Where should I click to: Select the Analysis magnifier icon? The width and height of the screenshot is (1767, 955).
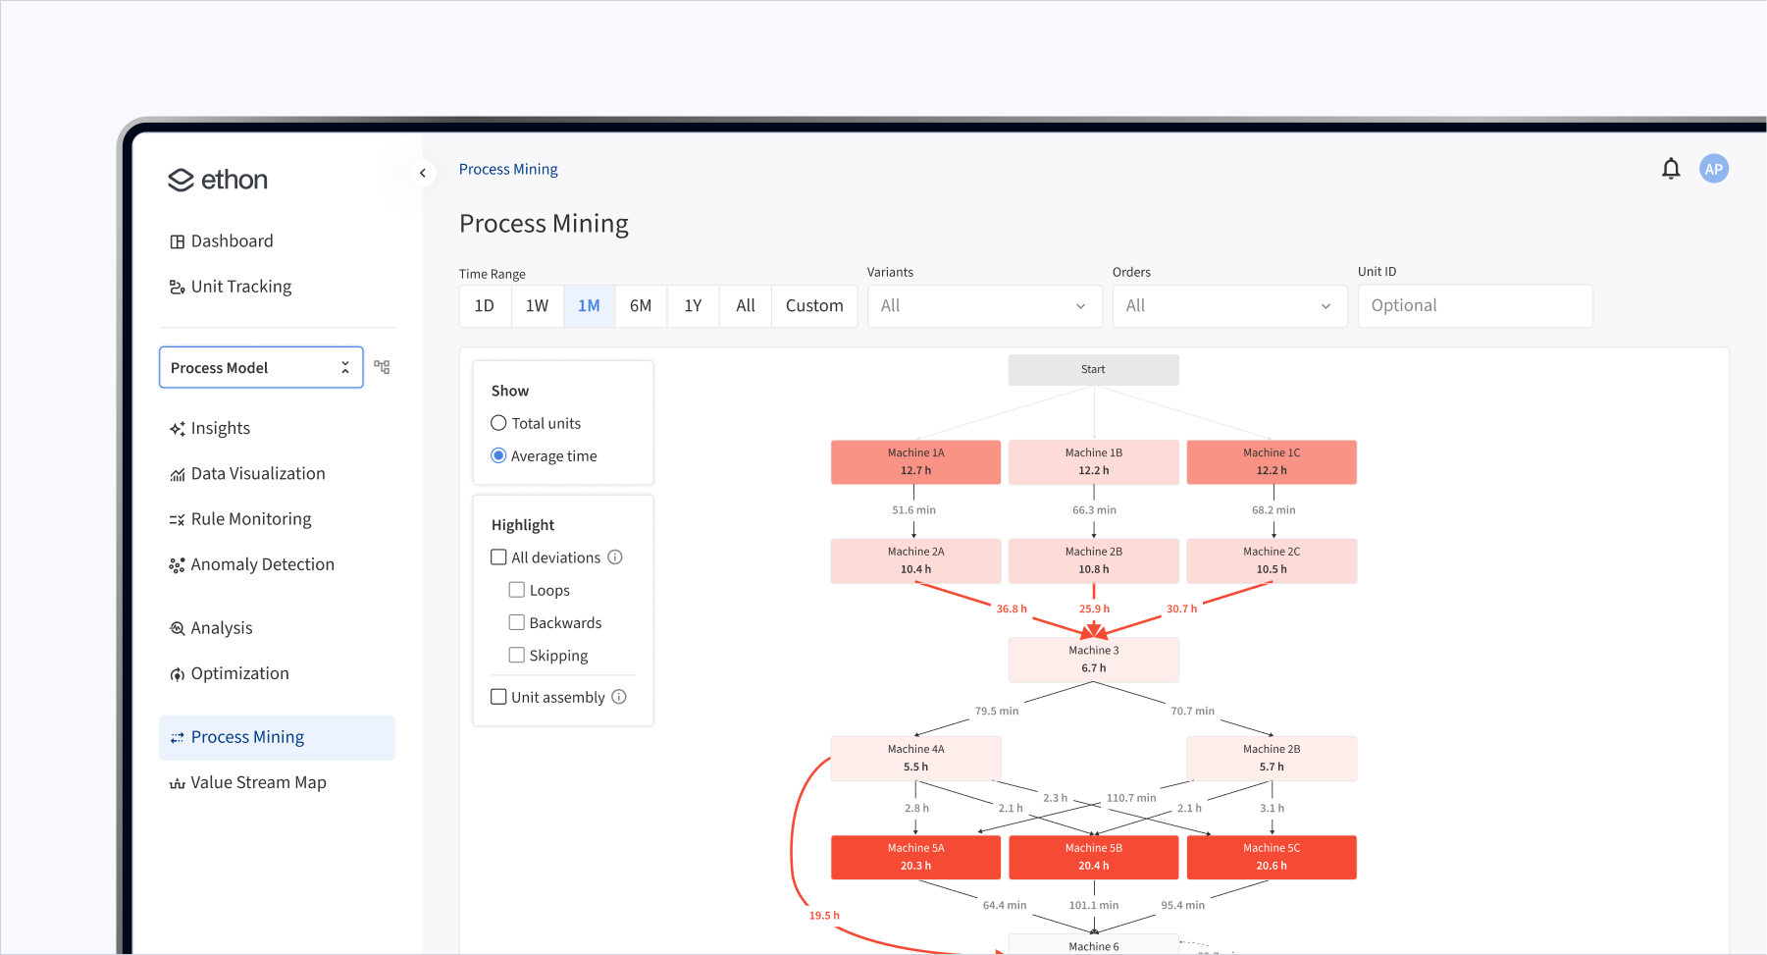click(x=177, y=627)
